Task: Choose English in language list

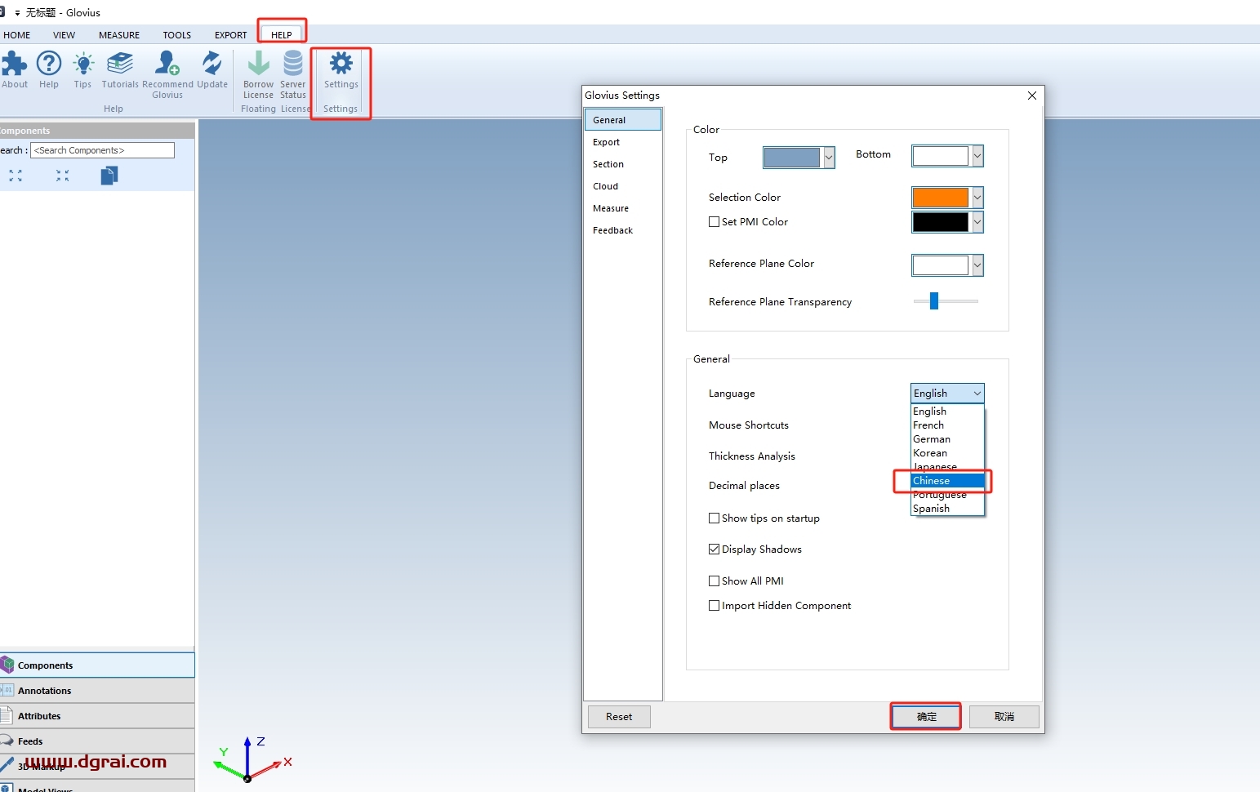Action: [x=947, y=412]
